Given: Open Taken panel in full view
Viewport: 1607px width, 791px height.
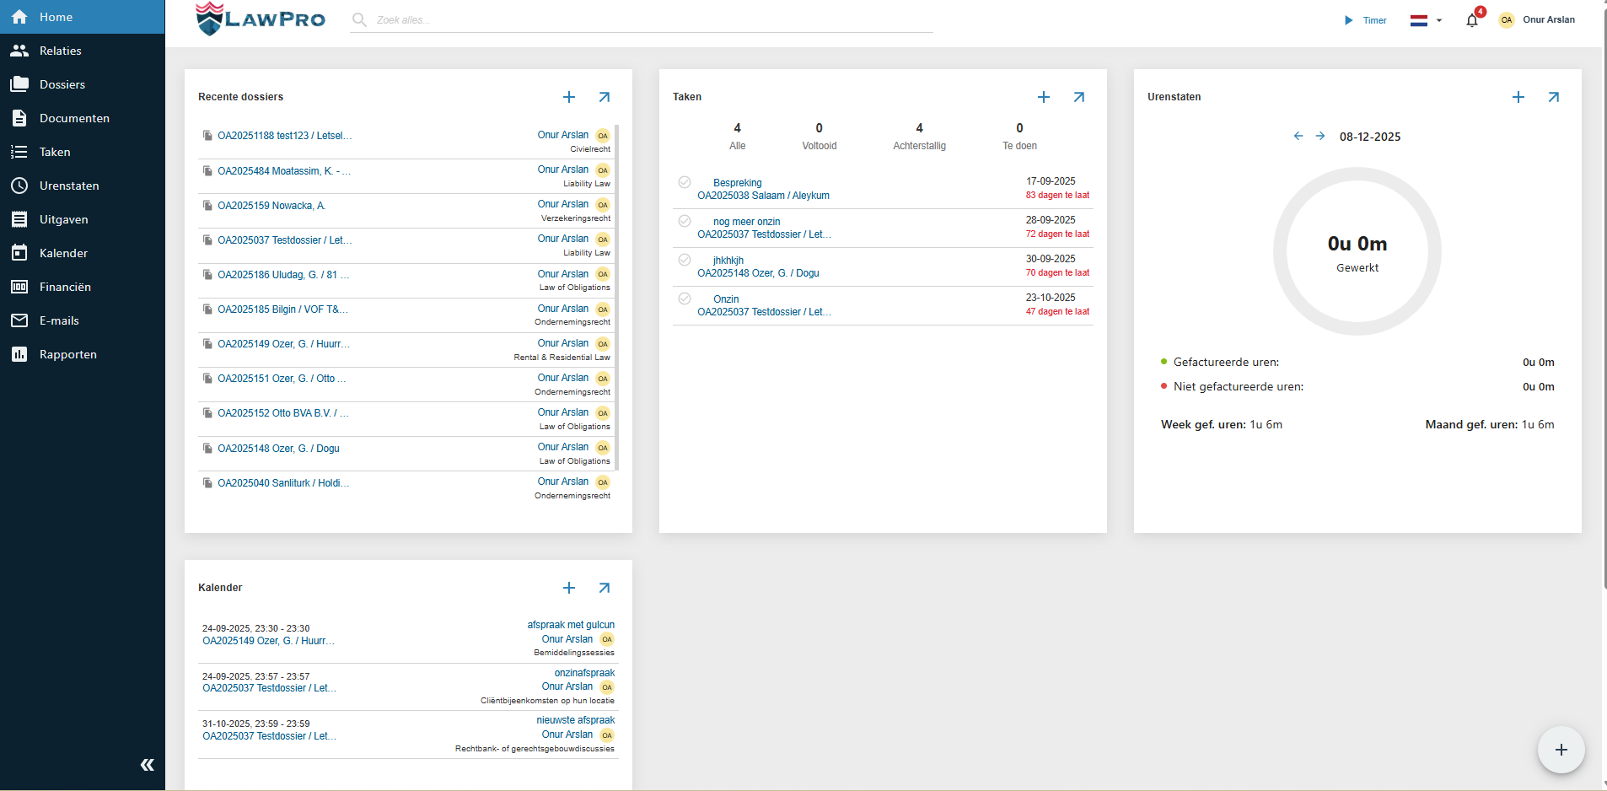Looking at the screenshot, I should tap(1078, 97).
